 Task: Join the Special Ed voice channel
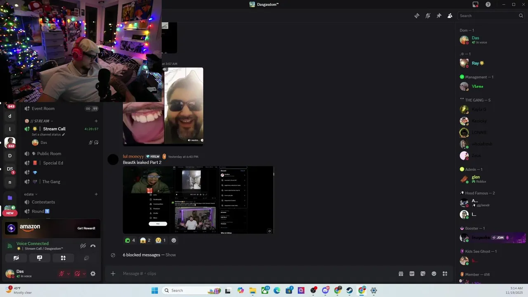[61, 163]
